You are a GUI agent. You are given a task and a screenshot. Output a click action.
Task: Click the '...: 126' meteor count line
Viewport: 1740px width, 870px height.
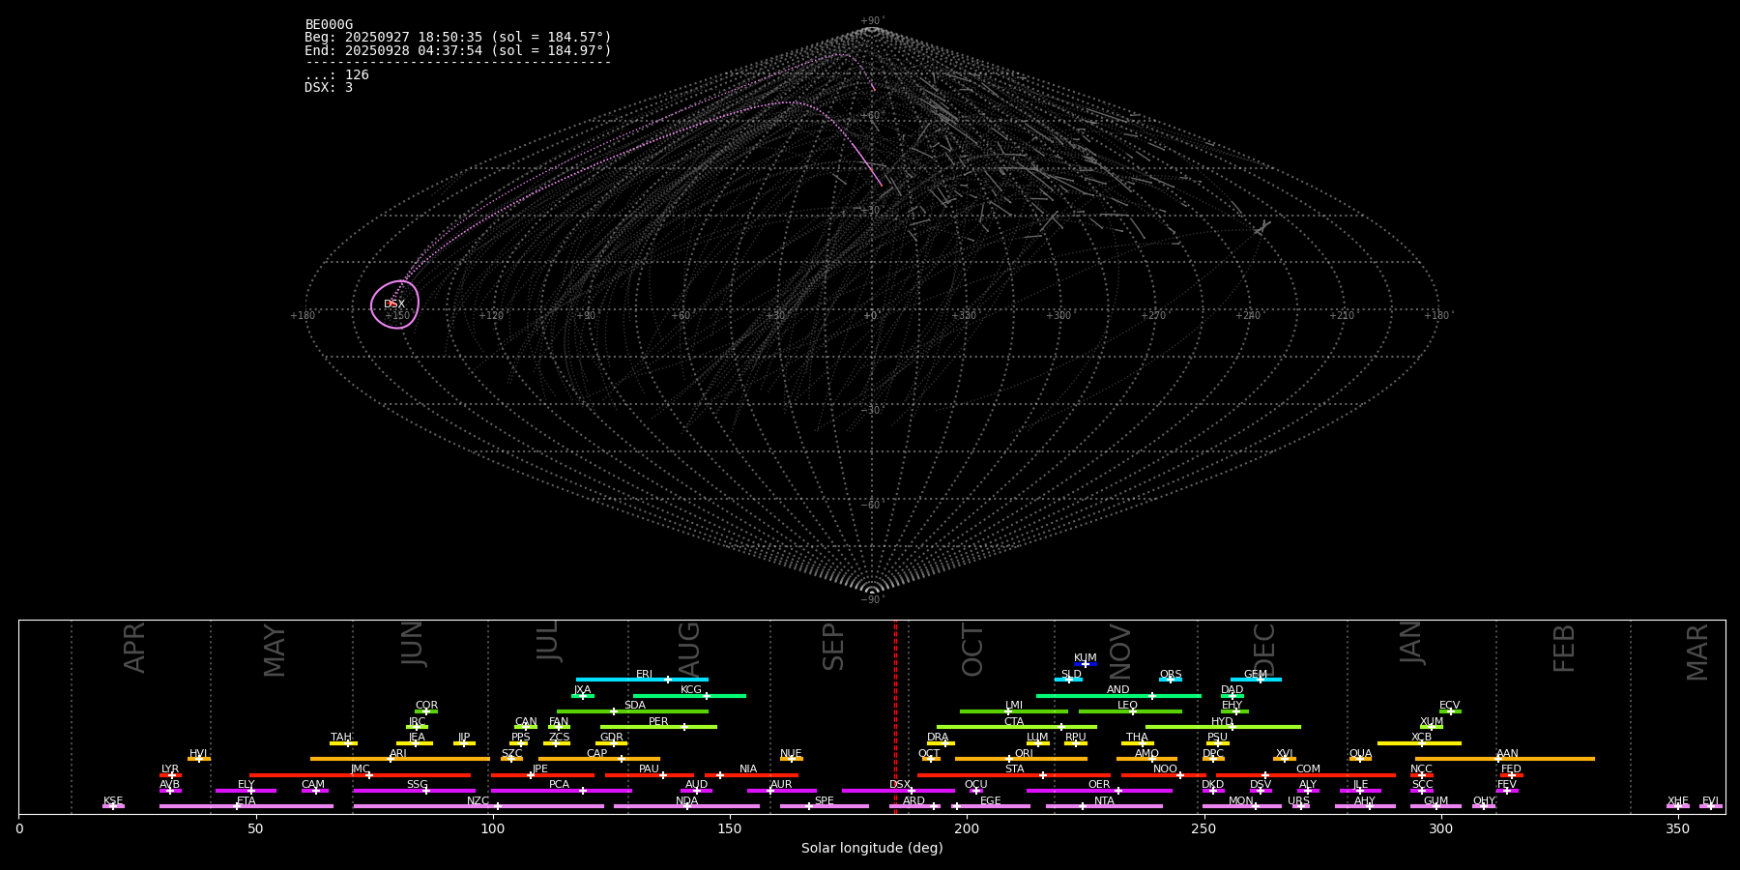pos(336,75)
